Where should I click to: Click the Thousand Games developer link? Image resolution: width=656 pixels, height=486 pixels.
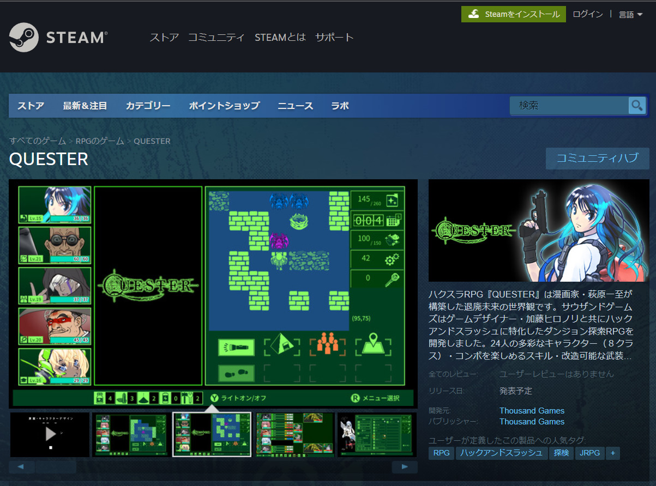(532, 410)
